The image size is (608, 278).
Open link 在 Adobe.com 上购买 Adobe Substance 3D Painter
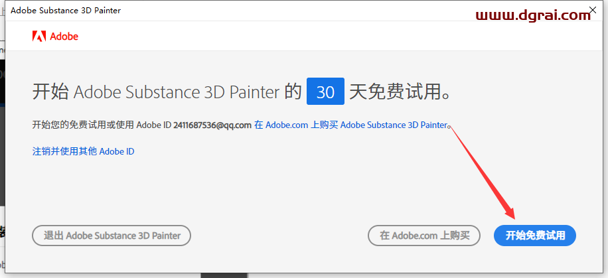351,125
